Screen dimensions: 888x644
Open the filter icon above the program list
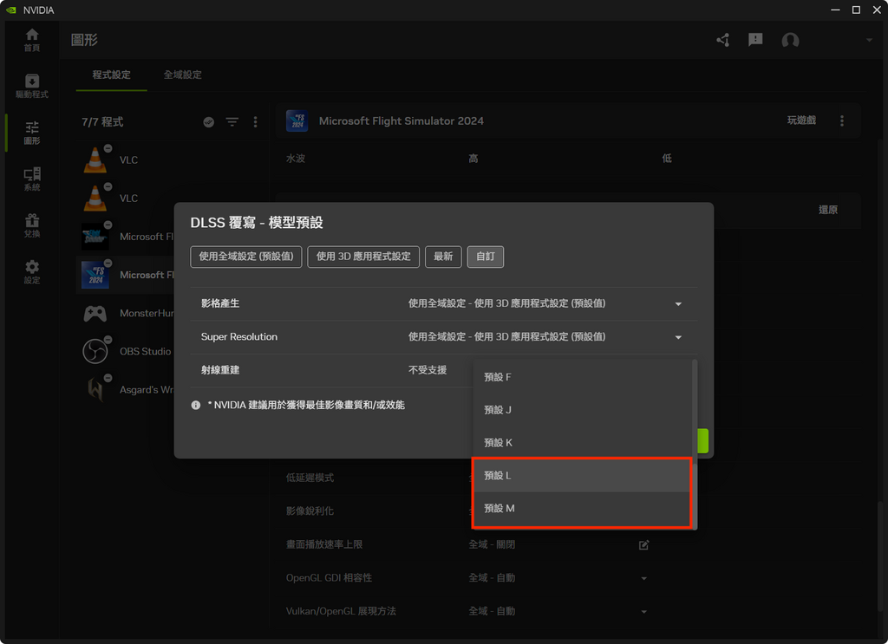[232, 122]
